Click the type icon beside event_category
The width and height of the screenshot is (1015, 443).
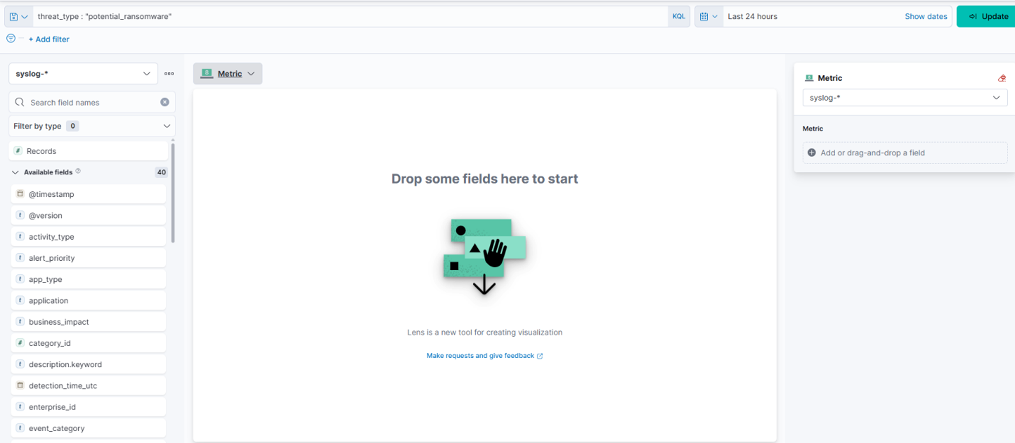[x=20, y=428]
